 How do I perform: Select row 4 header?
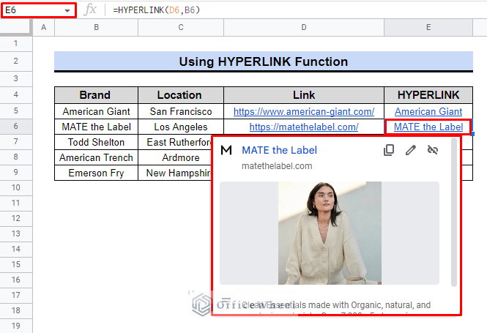pyautogui.click(x=16, y=94)
